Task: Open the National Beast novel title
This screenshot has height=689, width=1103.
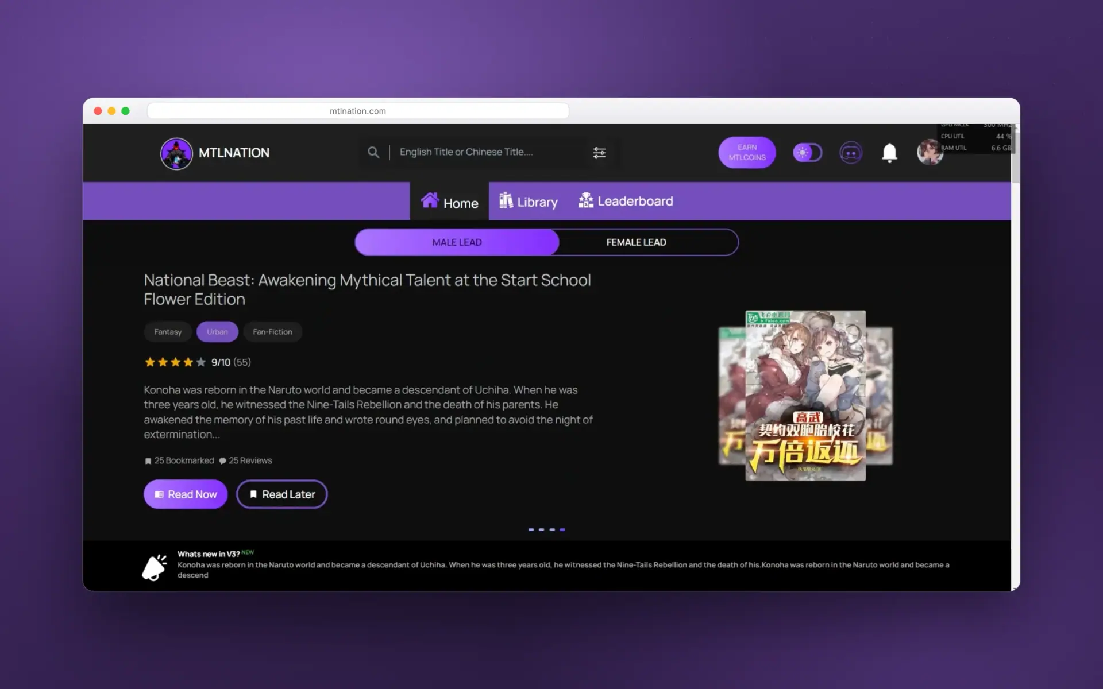Action: click(x=367, y=289)
